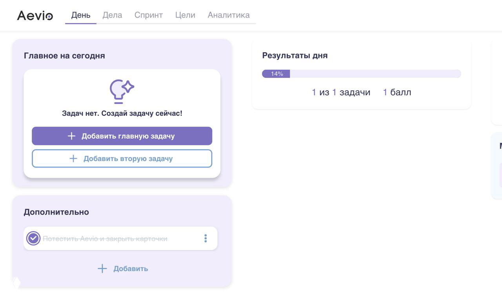The width and height of the screenshot is (502, 298).
Task: Click 'Добавить главную задачу'
Action: pyautogui.click(x=122, y=136)
